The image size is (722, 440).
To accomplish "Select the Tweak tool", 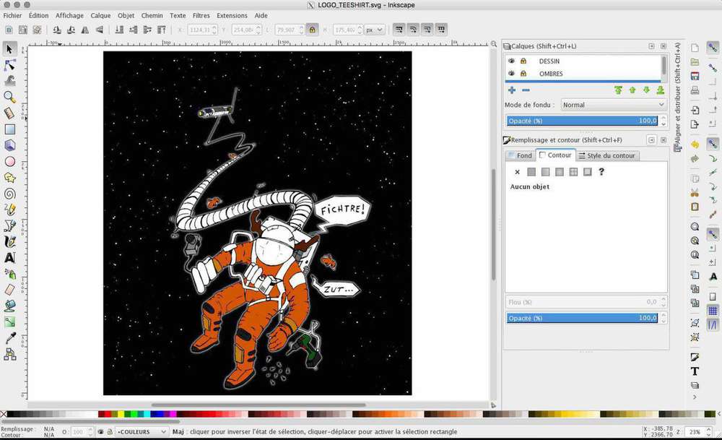I will [x=9, y=81].
